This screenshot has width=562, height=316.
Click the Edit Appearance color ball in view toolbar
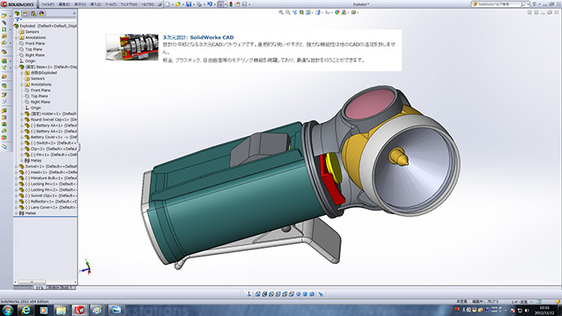pos(337,12)
